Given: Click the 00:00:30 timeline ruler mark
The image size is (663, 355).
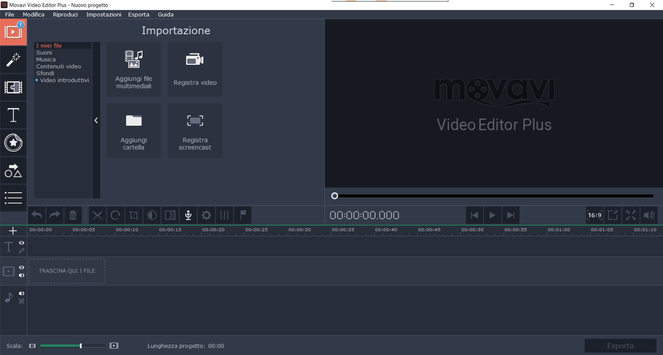Looking at the screenshot, I should click(299, 230).
